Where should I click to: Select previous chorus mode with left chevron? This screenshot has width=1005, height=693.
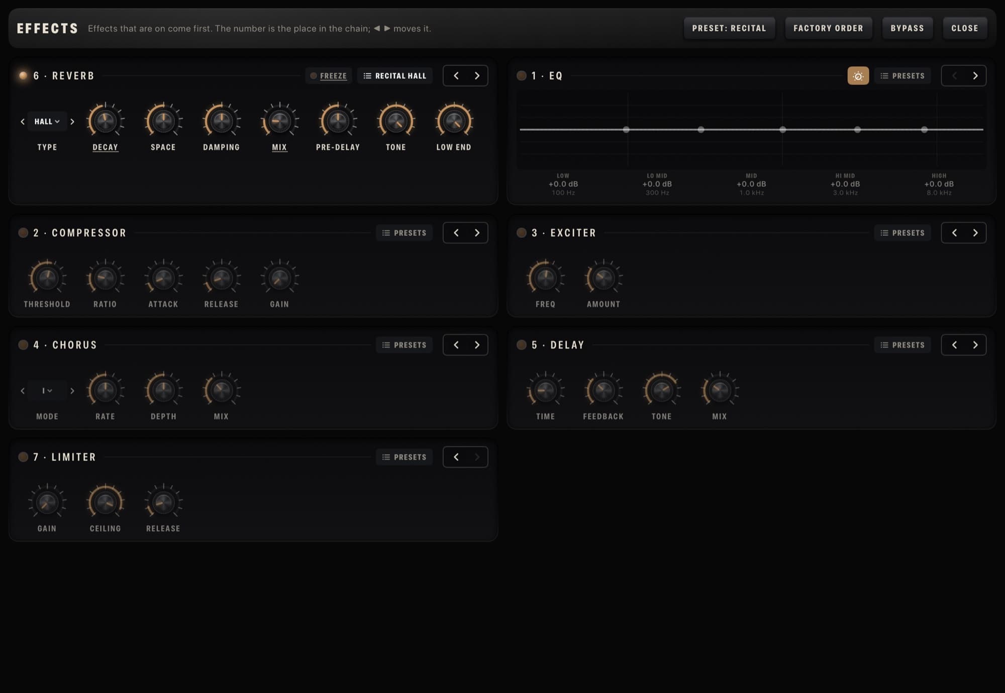point(23,391)
